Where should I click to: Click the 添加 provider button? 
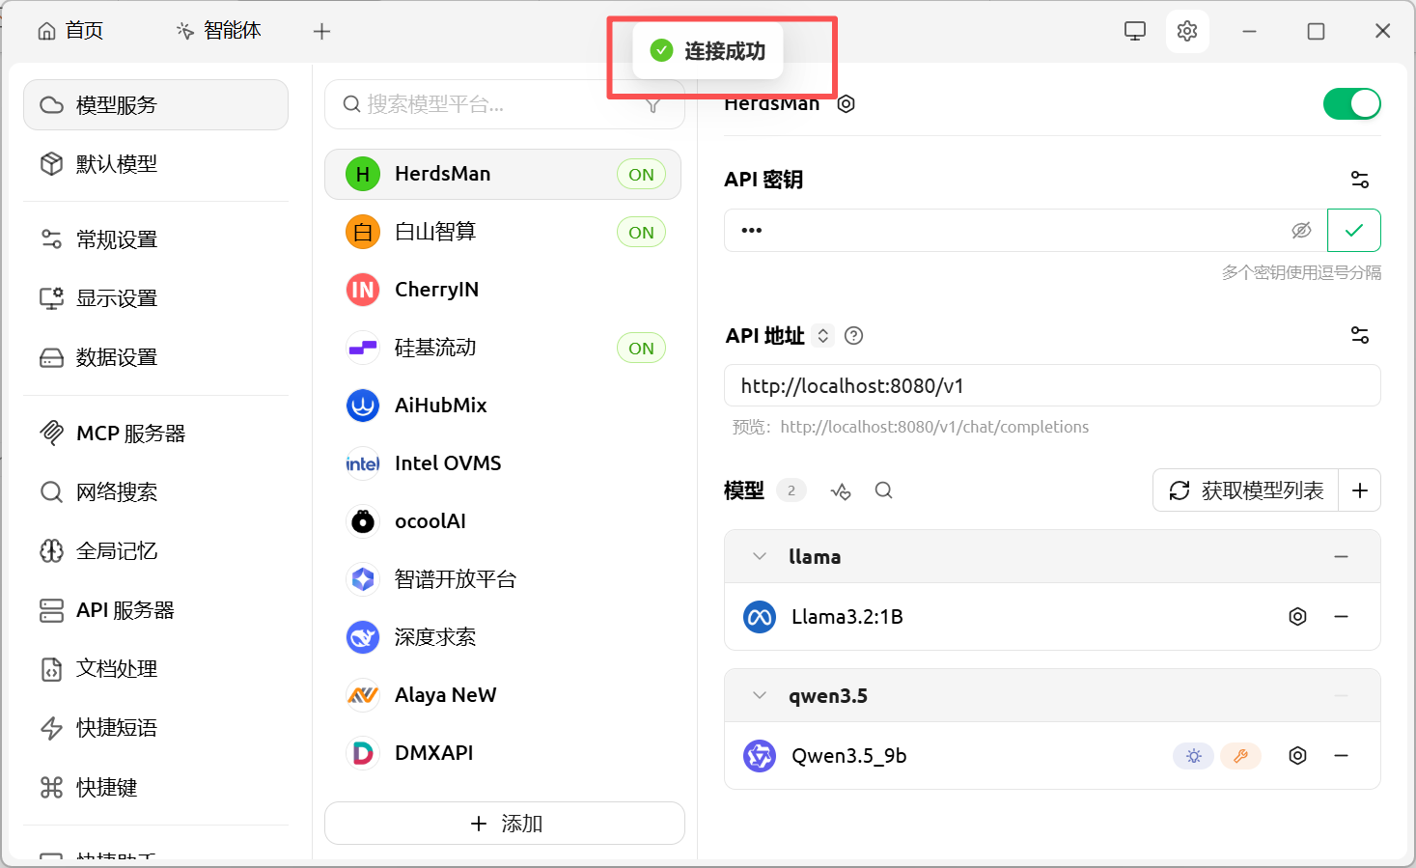(505, 824)
